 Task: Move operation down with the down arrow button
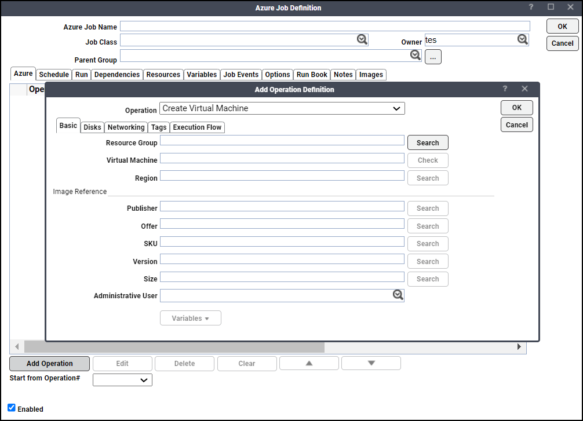point(371,363)
